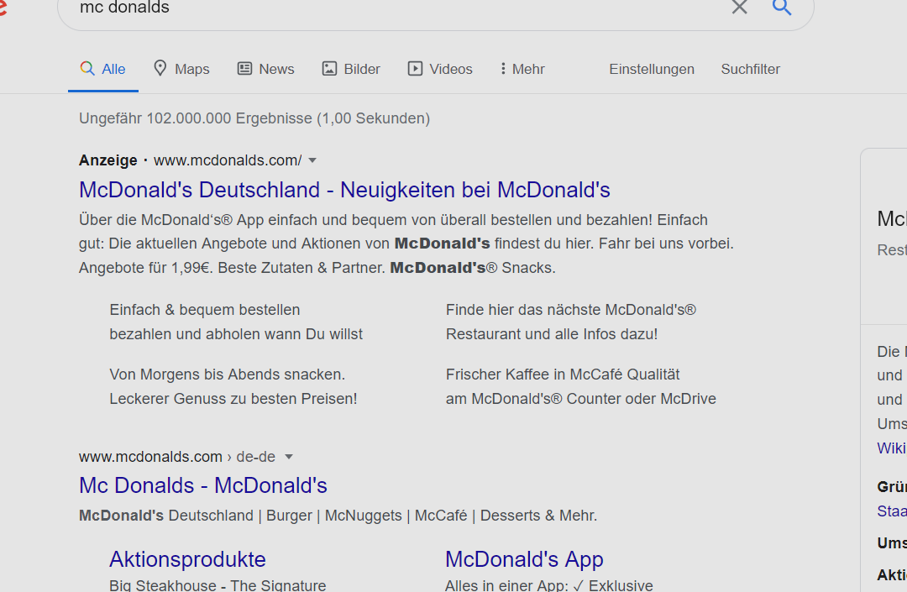Click the "Big Steakhouse - The Signature" snippet
Image resolution: width=907 pixels, height=592 pixels.
(x=218, y=585)
